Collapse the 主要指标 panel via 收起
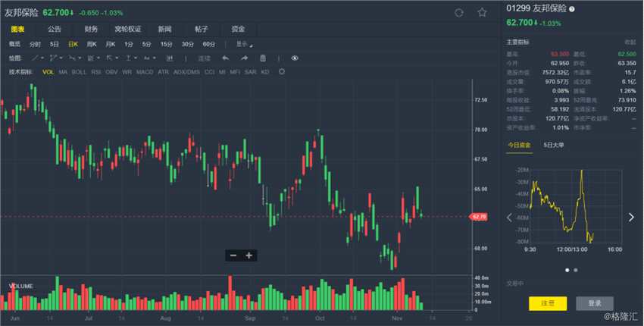 click(x=630, y=42)
